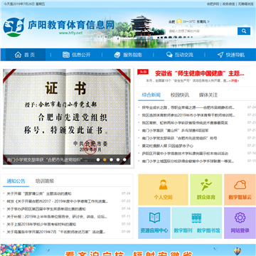
Task: Open the 资源应用中心 open-book tile
Action: [154, 223]
